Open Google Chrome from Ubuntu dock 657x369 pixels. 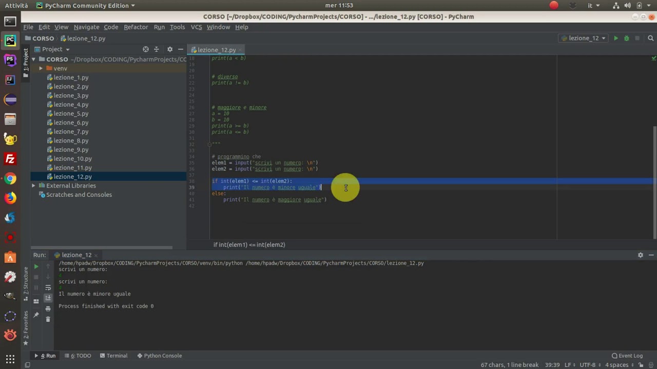tap(10, 179)
